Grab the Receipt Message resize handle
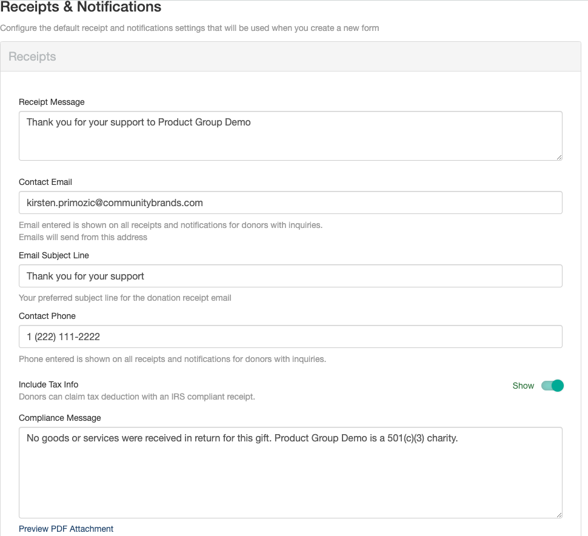Screen dimensions: 588x536 [x=558, y=156]
